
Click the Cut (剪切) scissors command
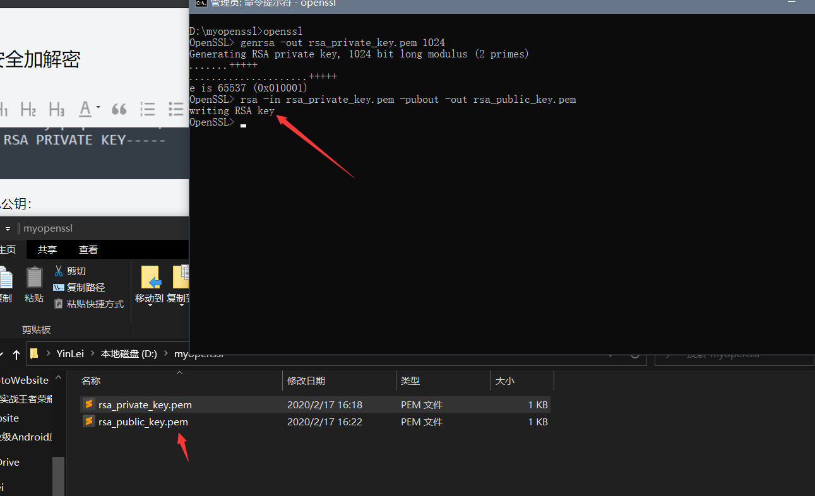tap(69, 271)
